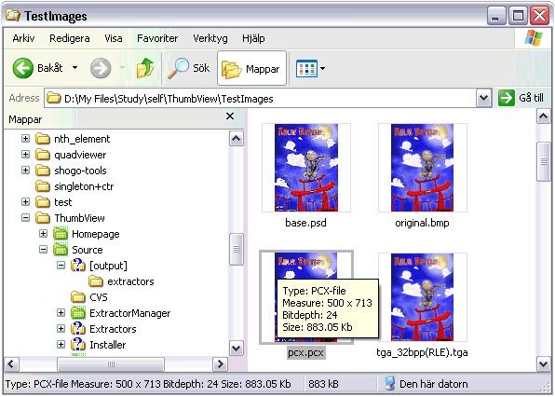Viewport: 555px width, 397px height.
Task: Collapse the ThumbView tree node
Action: click(x=25, y=217)
